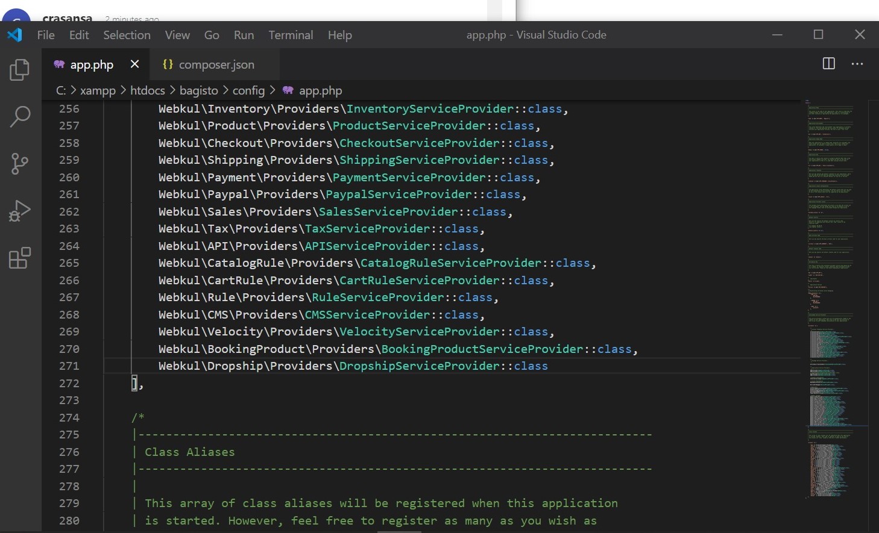This screenshot has width=879, height=533.
Task: Open the Run menu
Action: click(x=244, y=35)
